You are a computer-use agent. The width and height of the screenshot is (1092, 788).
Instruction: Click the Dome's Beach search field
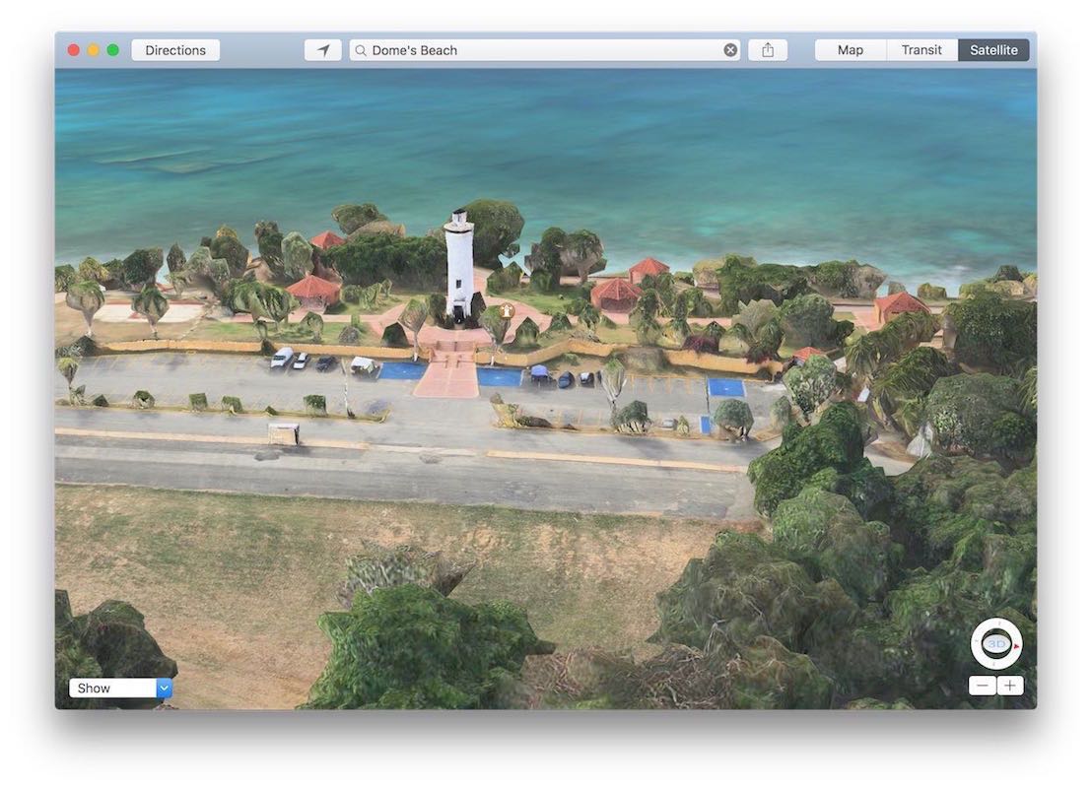pos(545,50)
